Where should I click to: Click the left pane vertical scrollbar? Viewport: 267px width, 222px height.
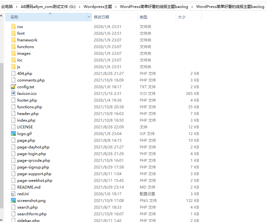[2, 127]
